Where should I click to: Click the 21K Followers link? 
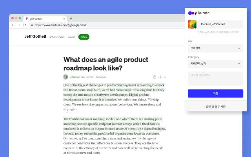coord(57,37)
